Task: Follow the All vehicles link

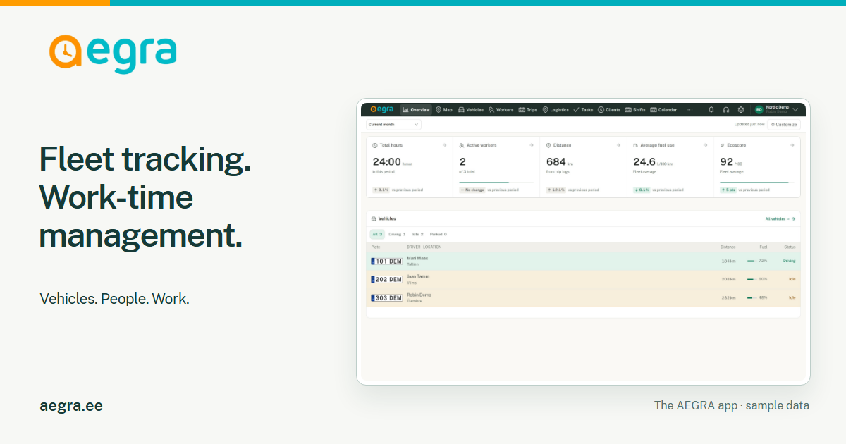Action: 780,219
